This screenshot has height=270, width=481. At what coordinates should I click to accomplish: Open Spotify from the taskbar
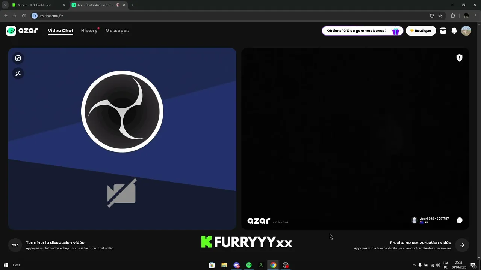click(249, 265)
